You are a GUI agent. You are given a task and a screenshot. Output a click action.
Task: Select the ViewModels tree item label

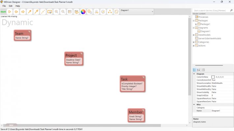(x=204, y=35)
